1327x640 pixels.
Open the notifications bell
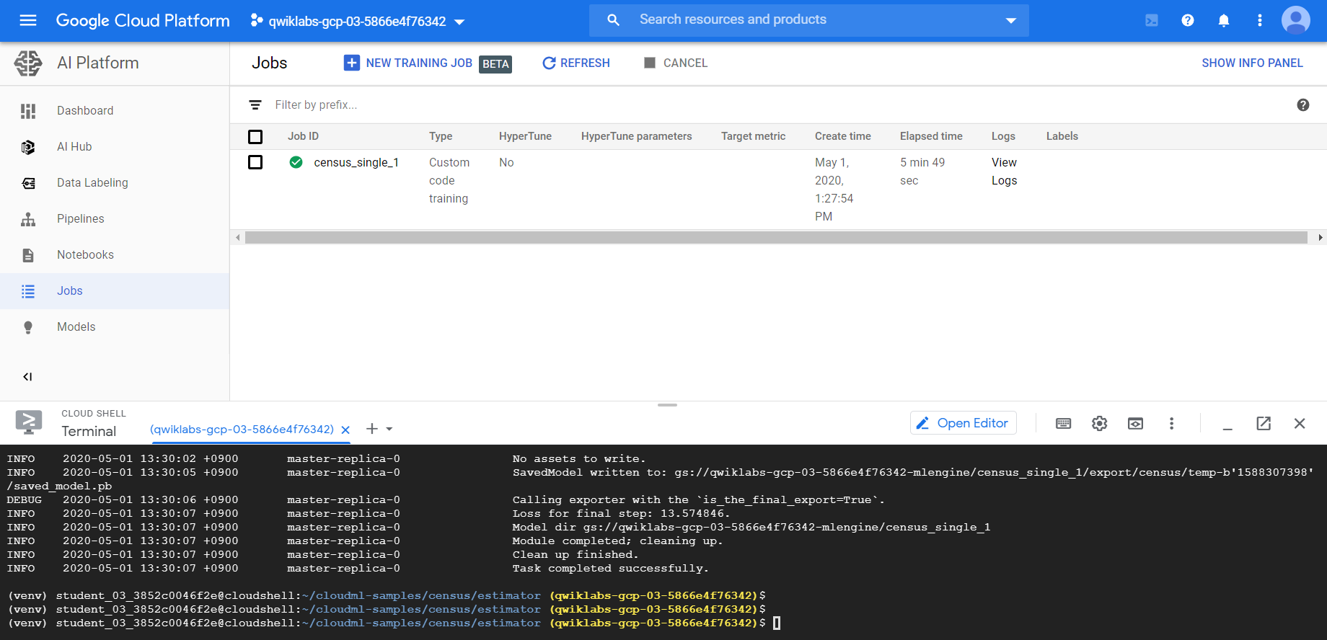(x=1224, y=20)
